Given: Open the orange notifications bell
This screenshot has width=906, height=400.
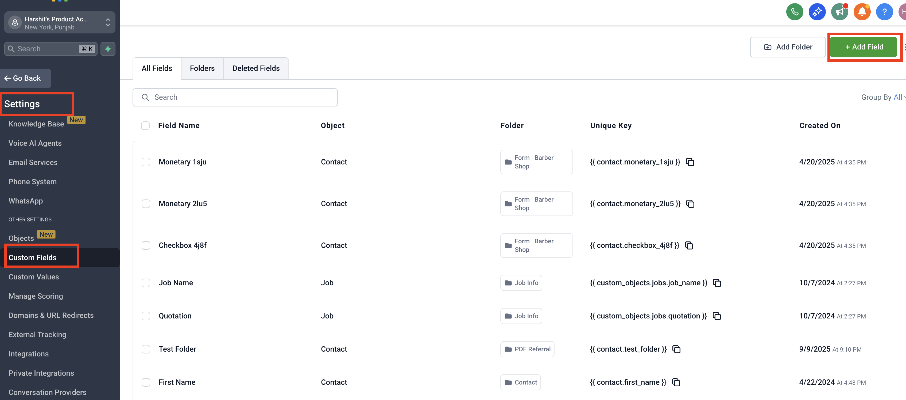Looking at the screenshot, I should click(x=862, y=12).
